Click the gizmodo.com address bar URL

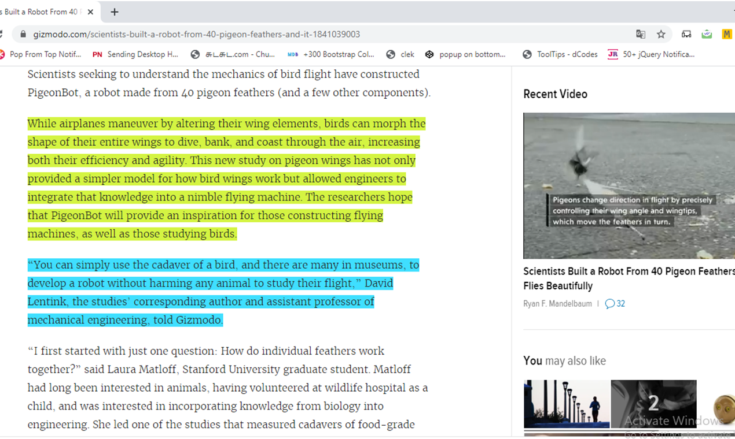click(196, 34)
